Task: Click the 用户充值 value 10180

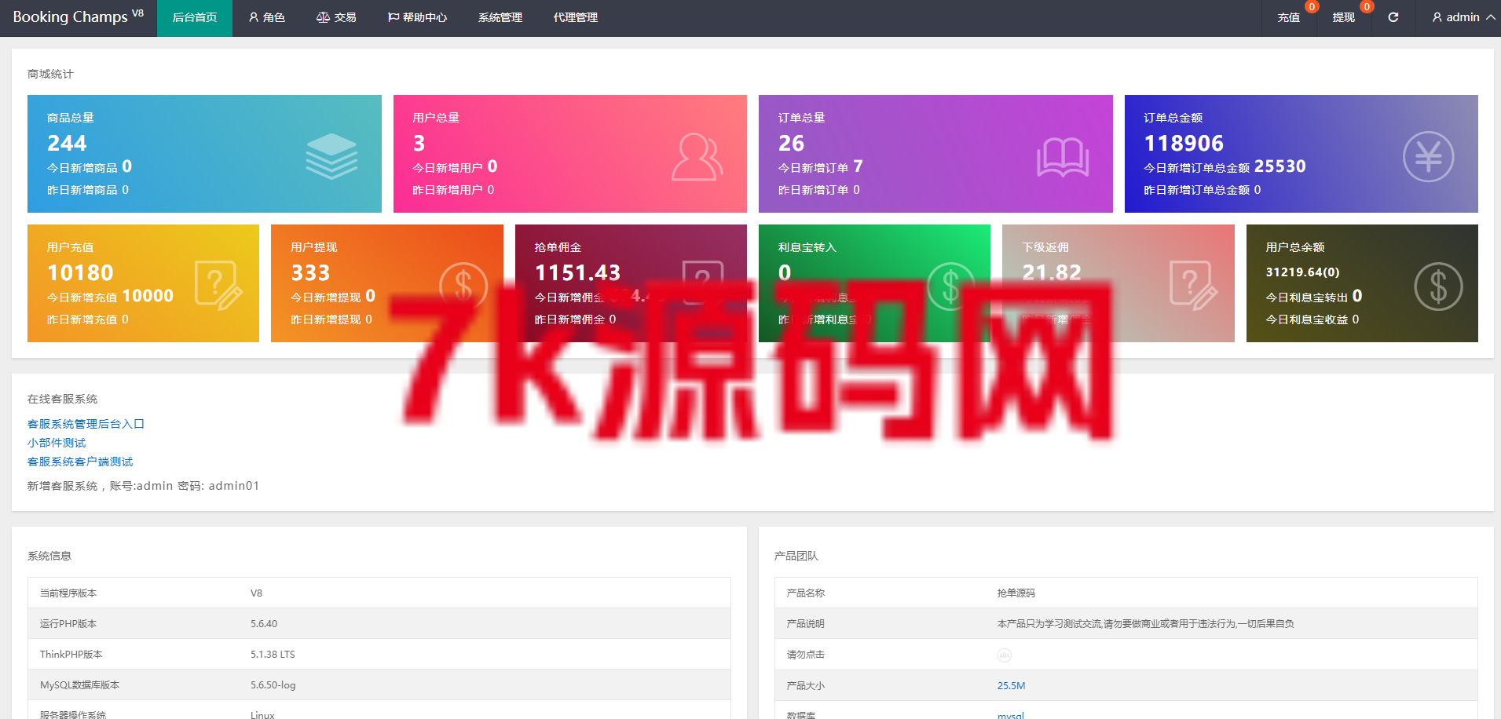Action: coord(80,272)
